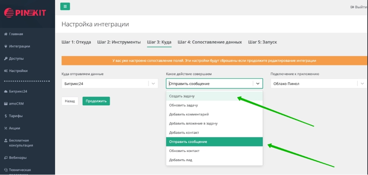This screenshot has width=368, height=175.
Task: Open Тарифы sidebar section
Action: (x=15, y=116)
